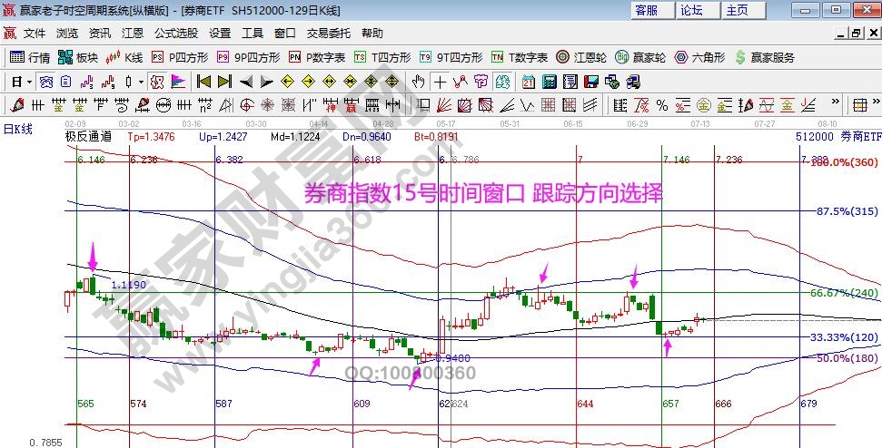The height and width of the screenshot is (448, 882).
Task: Open the calculator icon
Action: coord(549,83)
